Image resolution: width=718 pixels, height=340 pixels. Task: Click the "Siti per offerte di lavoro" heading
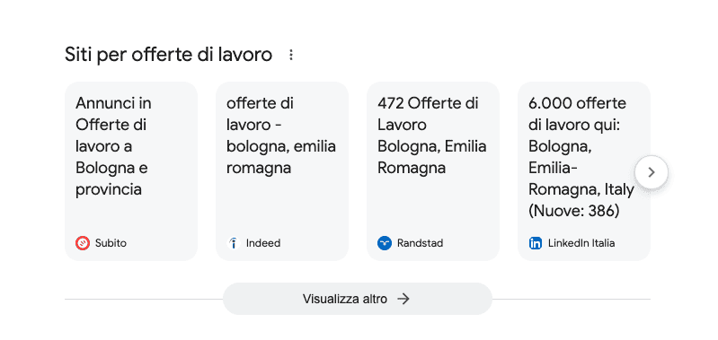coord(169,55)
